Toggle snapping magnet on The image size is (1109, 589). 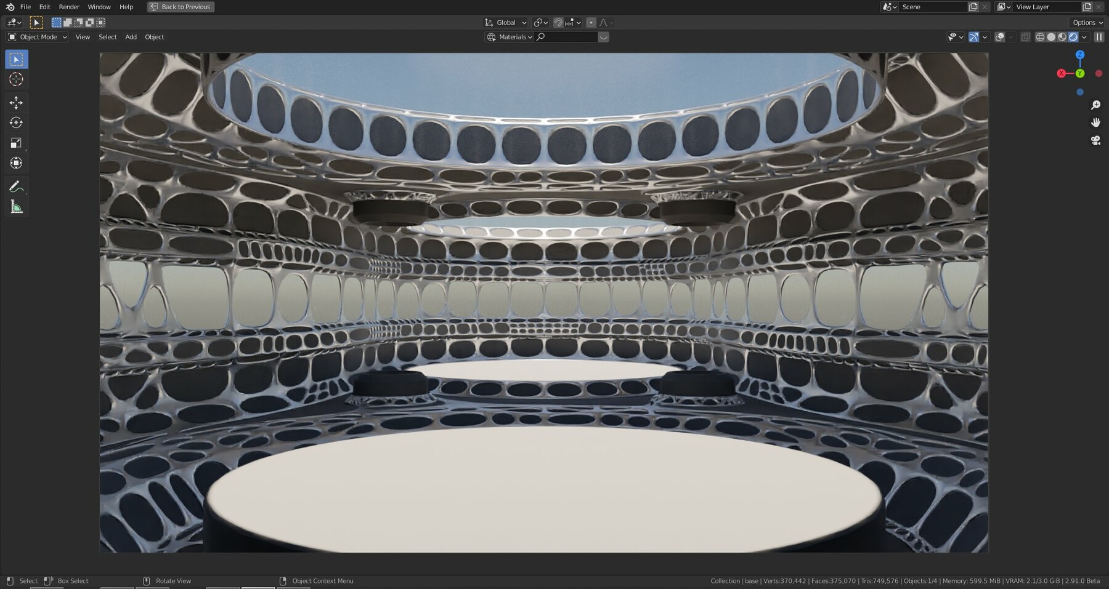558,23
